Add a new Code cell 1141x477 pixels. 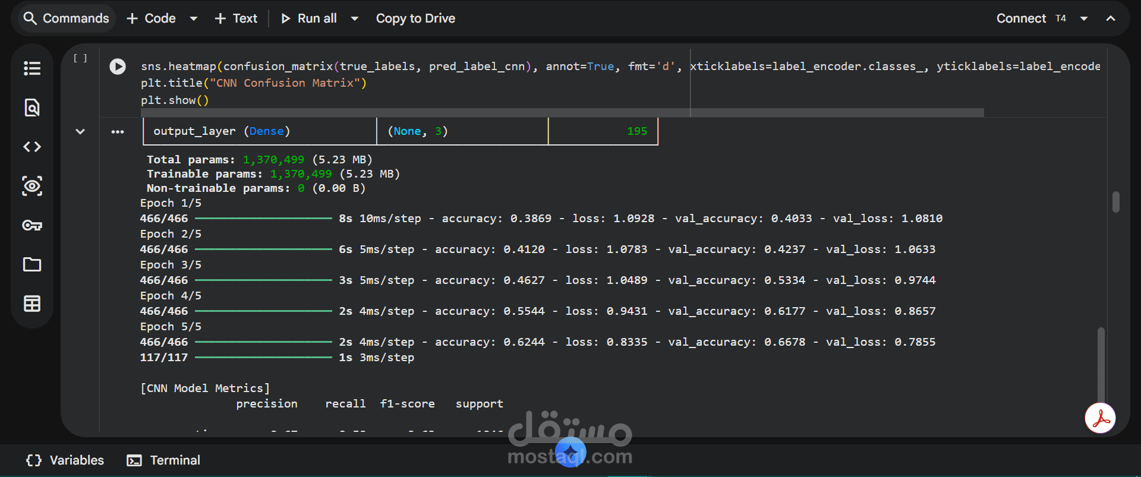pyautogui.click(x=151, y=18)
